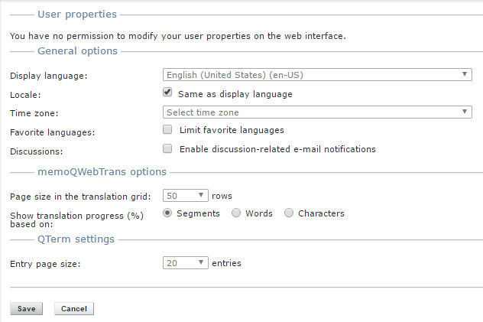Click the QTerm settings section heading
This screenshot has height=322, width=483.
pos(76,239)
